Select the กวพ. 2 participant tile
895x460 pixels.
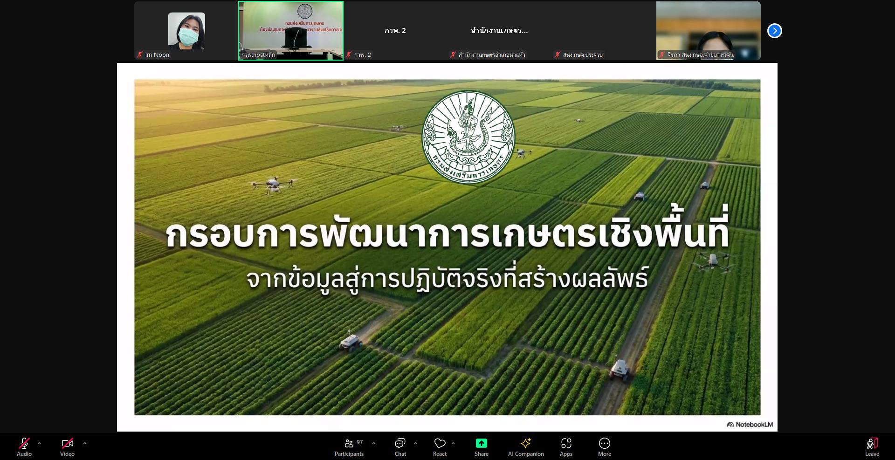click(x=395, y=31)
